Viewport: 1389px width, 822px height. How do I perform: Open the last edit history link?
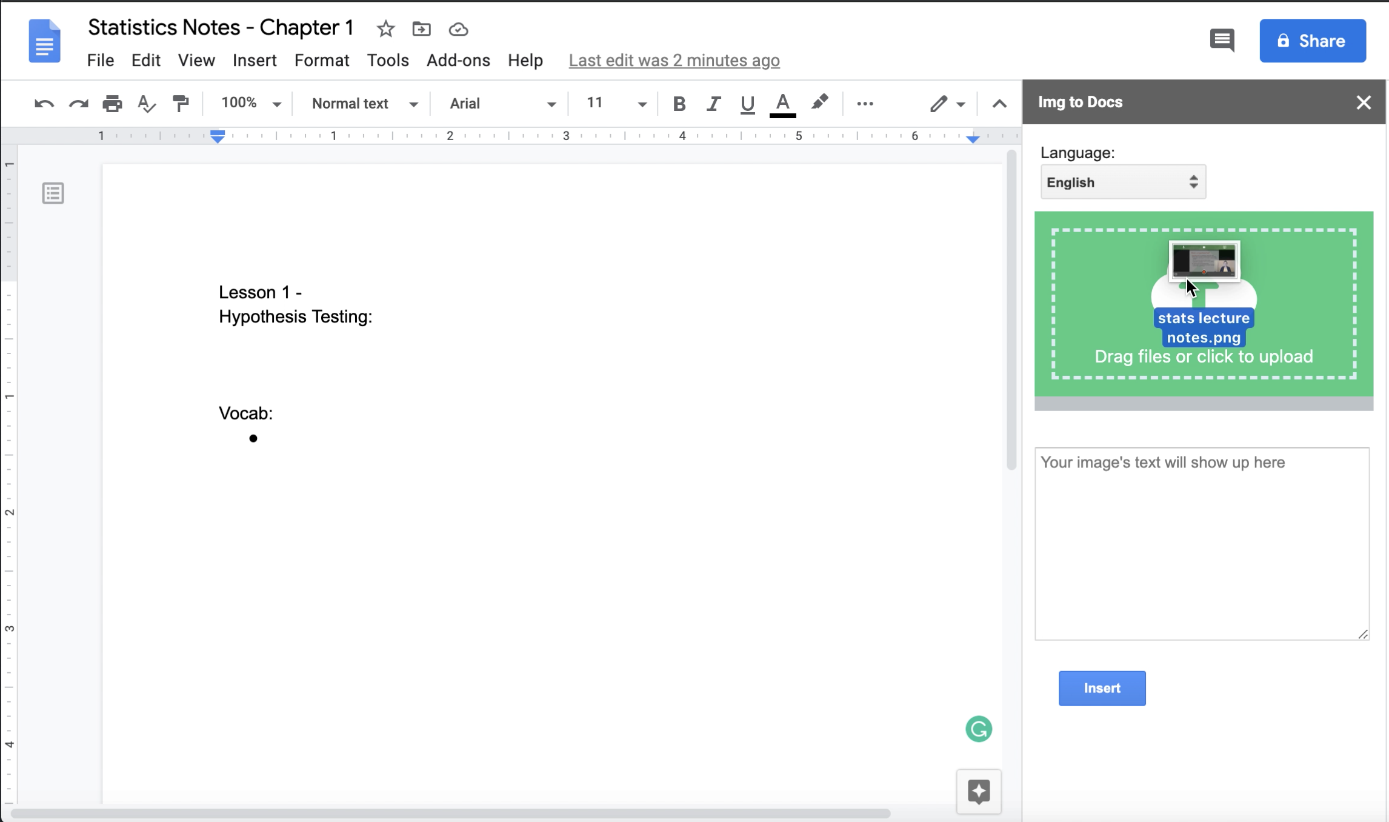pos(674,61)
